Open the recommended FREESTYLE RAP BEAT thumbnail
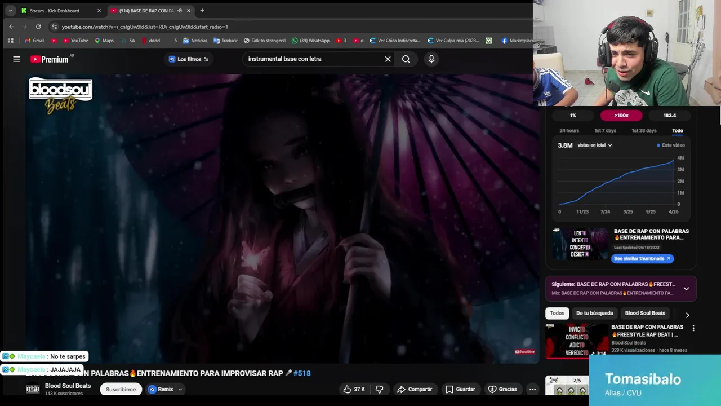721x406 pixels. pos(577,341)
